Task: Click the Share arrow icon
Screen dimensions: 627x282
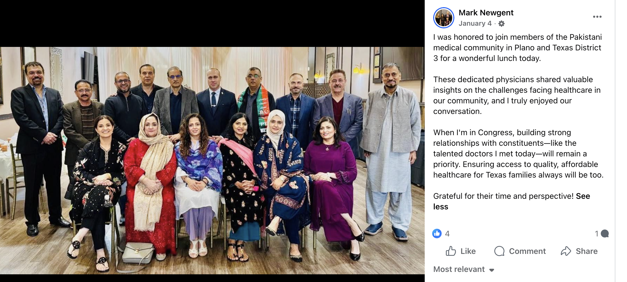Action: (566, 251)
